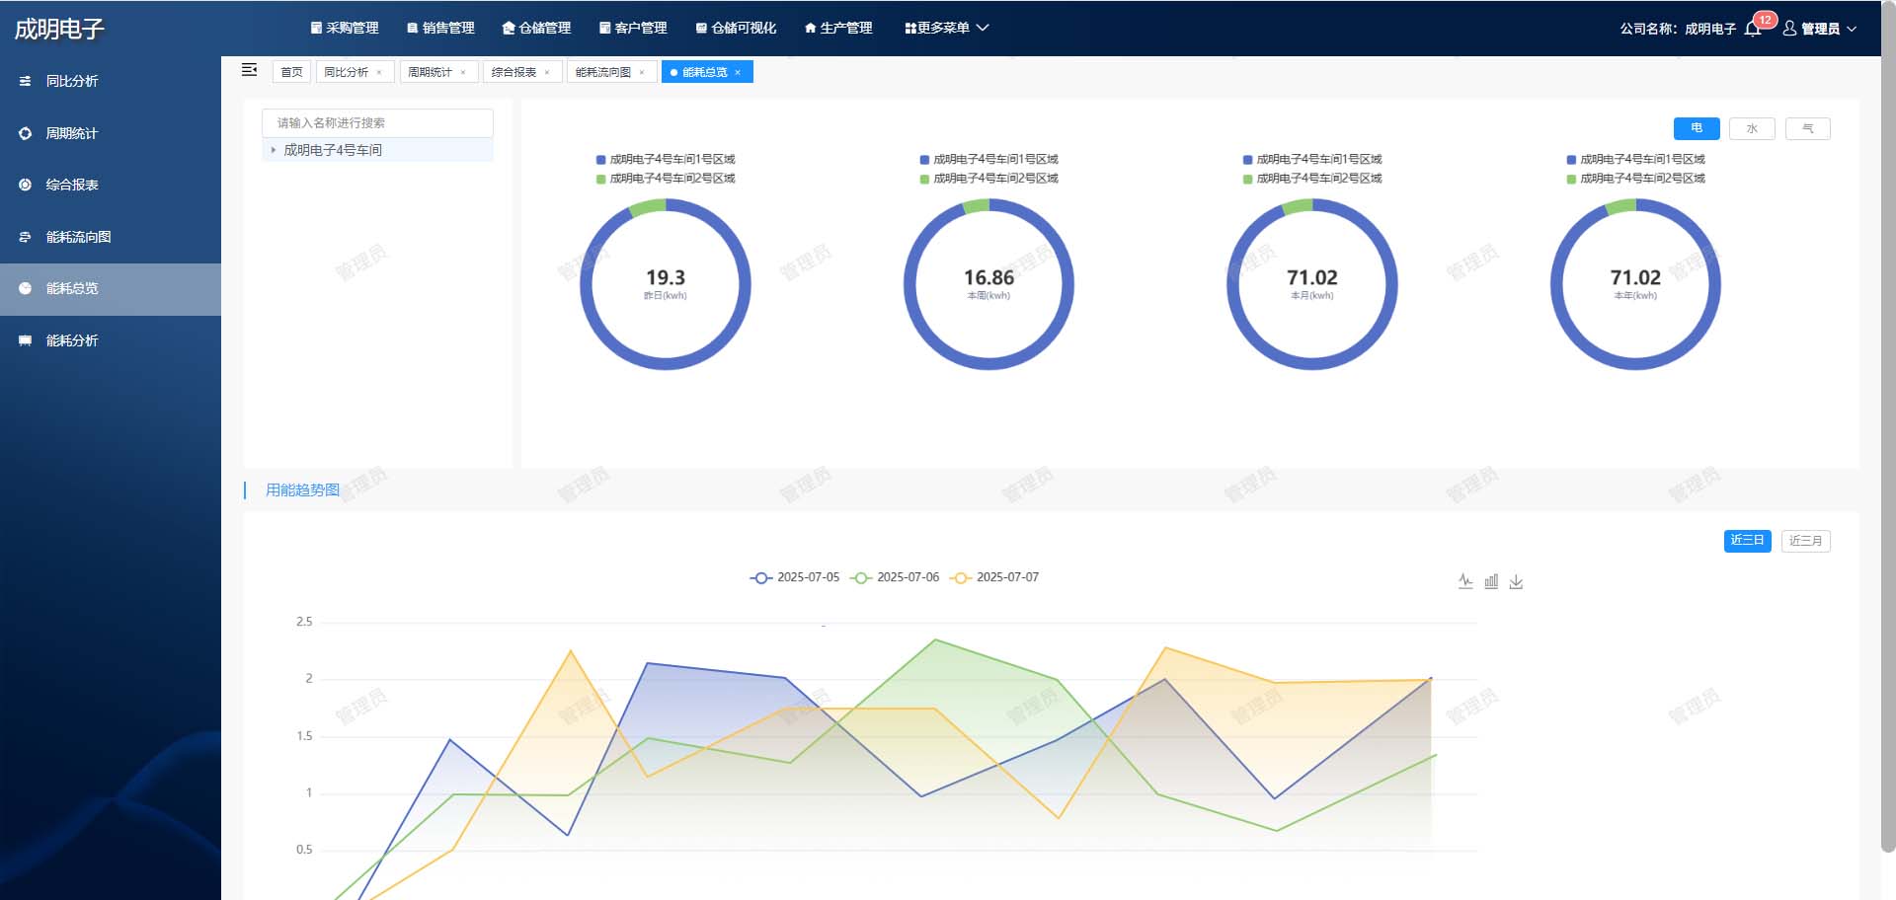Collapse the sidebar with the hamburger icon

tap(249, 70)
